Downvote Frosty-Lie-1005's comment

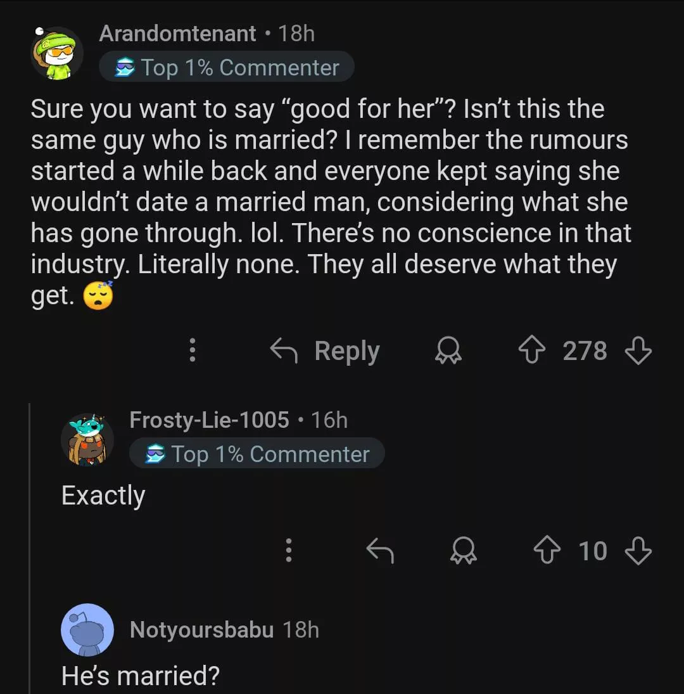click(638, 551)
